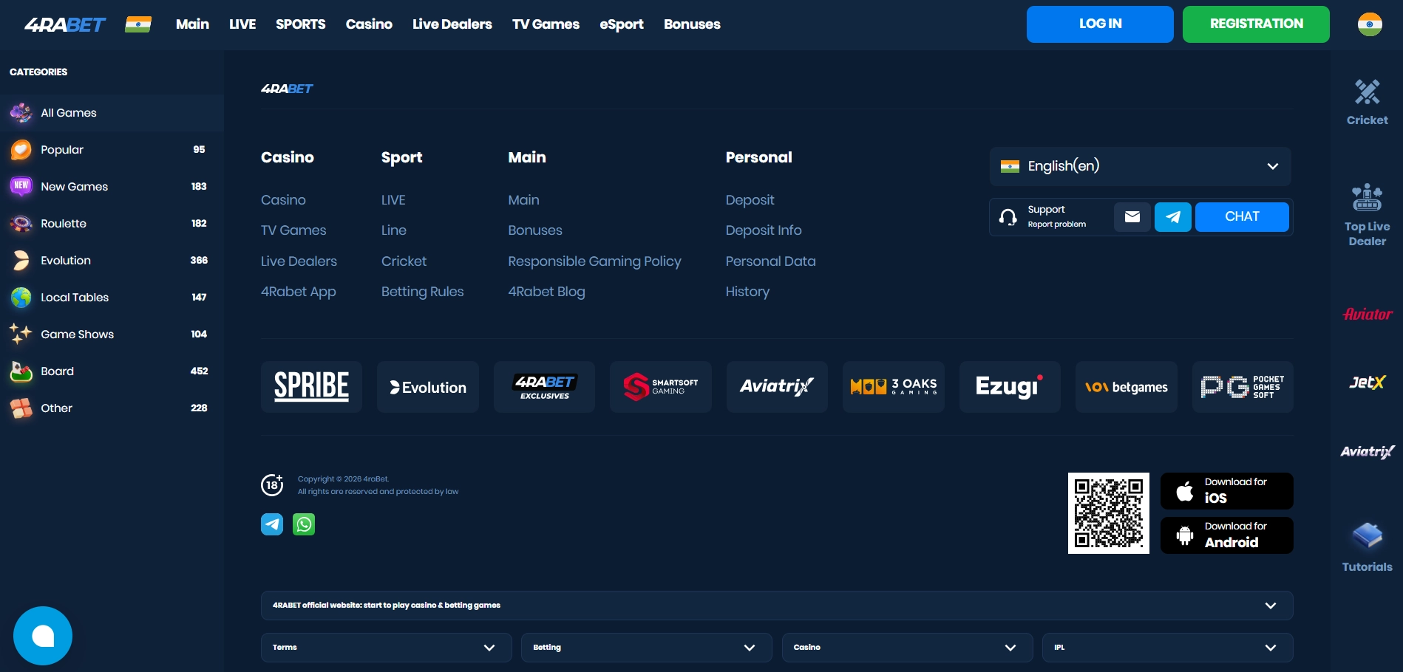Expand the Betting dropdown
Image resolution: width=1403 pixels, height=672 pixels.
(647, 648)
